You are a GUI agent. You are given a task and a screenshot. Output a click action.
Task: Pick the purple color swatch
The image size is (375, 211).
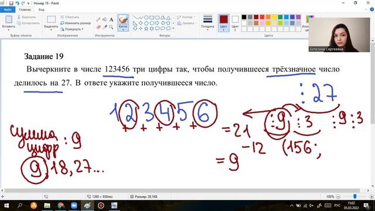298,17
